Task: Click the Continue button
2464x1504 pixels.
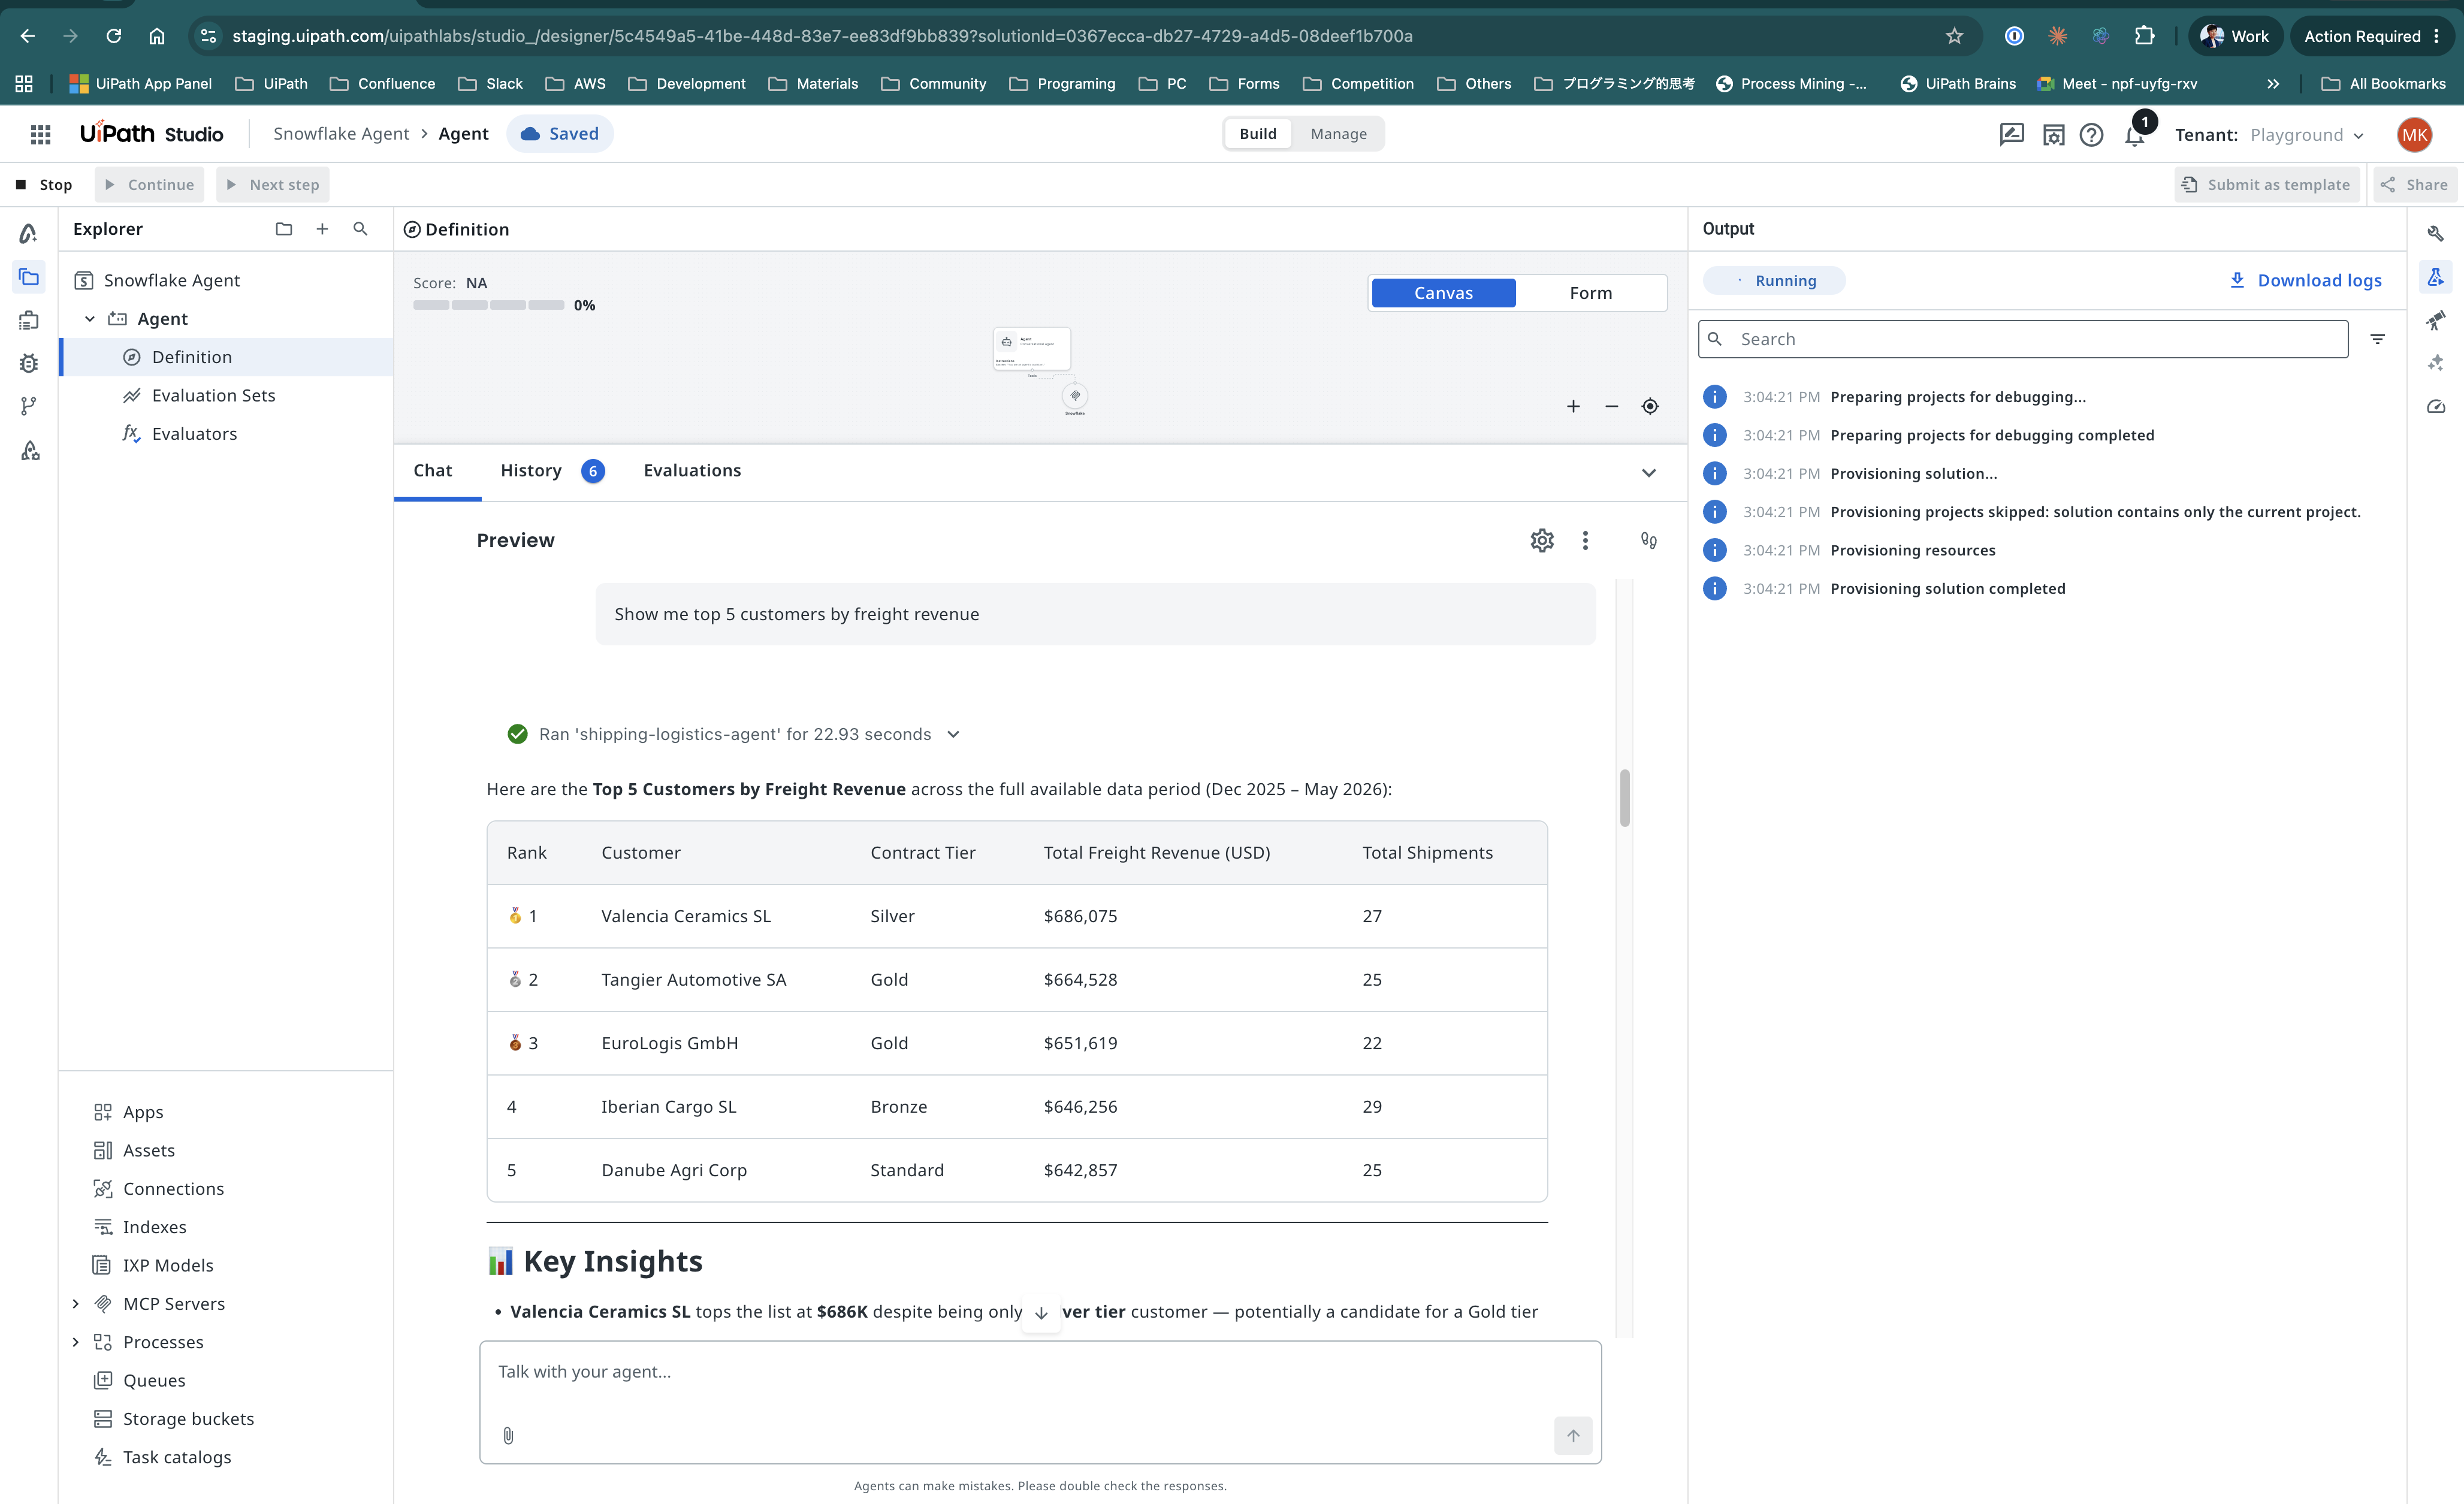Action: [x=149, y=185]
